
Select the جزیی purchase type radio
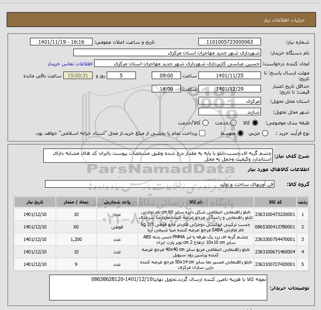[x=265, y=134]
